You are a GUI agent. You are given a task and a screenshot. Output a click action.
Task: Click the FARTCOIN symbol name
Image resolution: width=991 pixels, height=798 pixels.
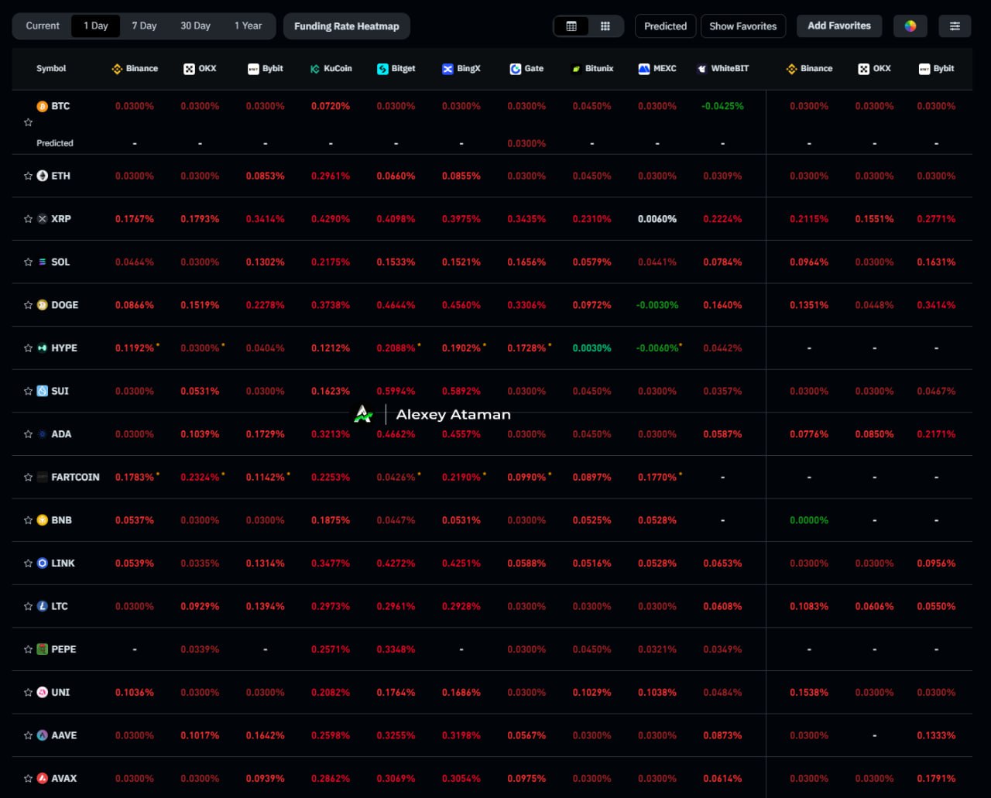coord(75,478)
